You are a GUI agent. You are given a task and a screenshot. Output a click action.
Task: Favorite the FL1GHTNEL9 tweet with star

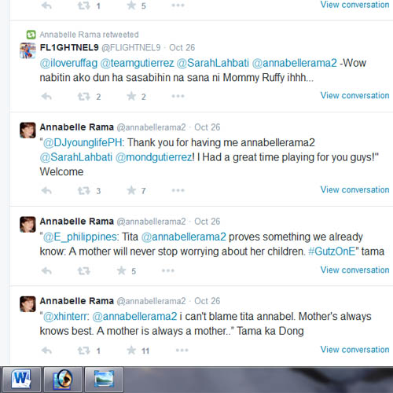point(131,96)
